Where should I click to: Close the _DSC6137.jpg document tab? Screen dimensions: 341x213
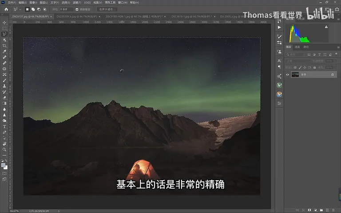tap(51, 16)
